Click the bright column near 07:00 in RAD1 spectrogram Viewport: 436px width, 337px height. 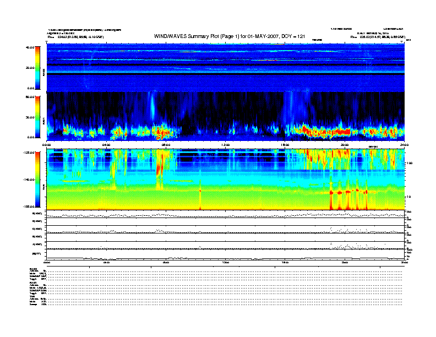[x=152, y=107]
